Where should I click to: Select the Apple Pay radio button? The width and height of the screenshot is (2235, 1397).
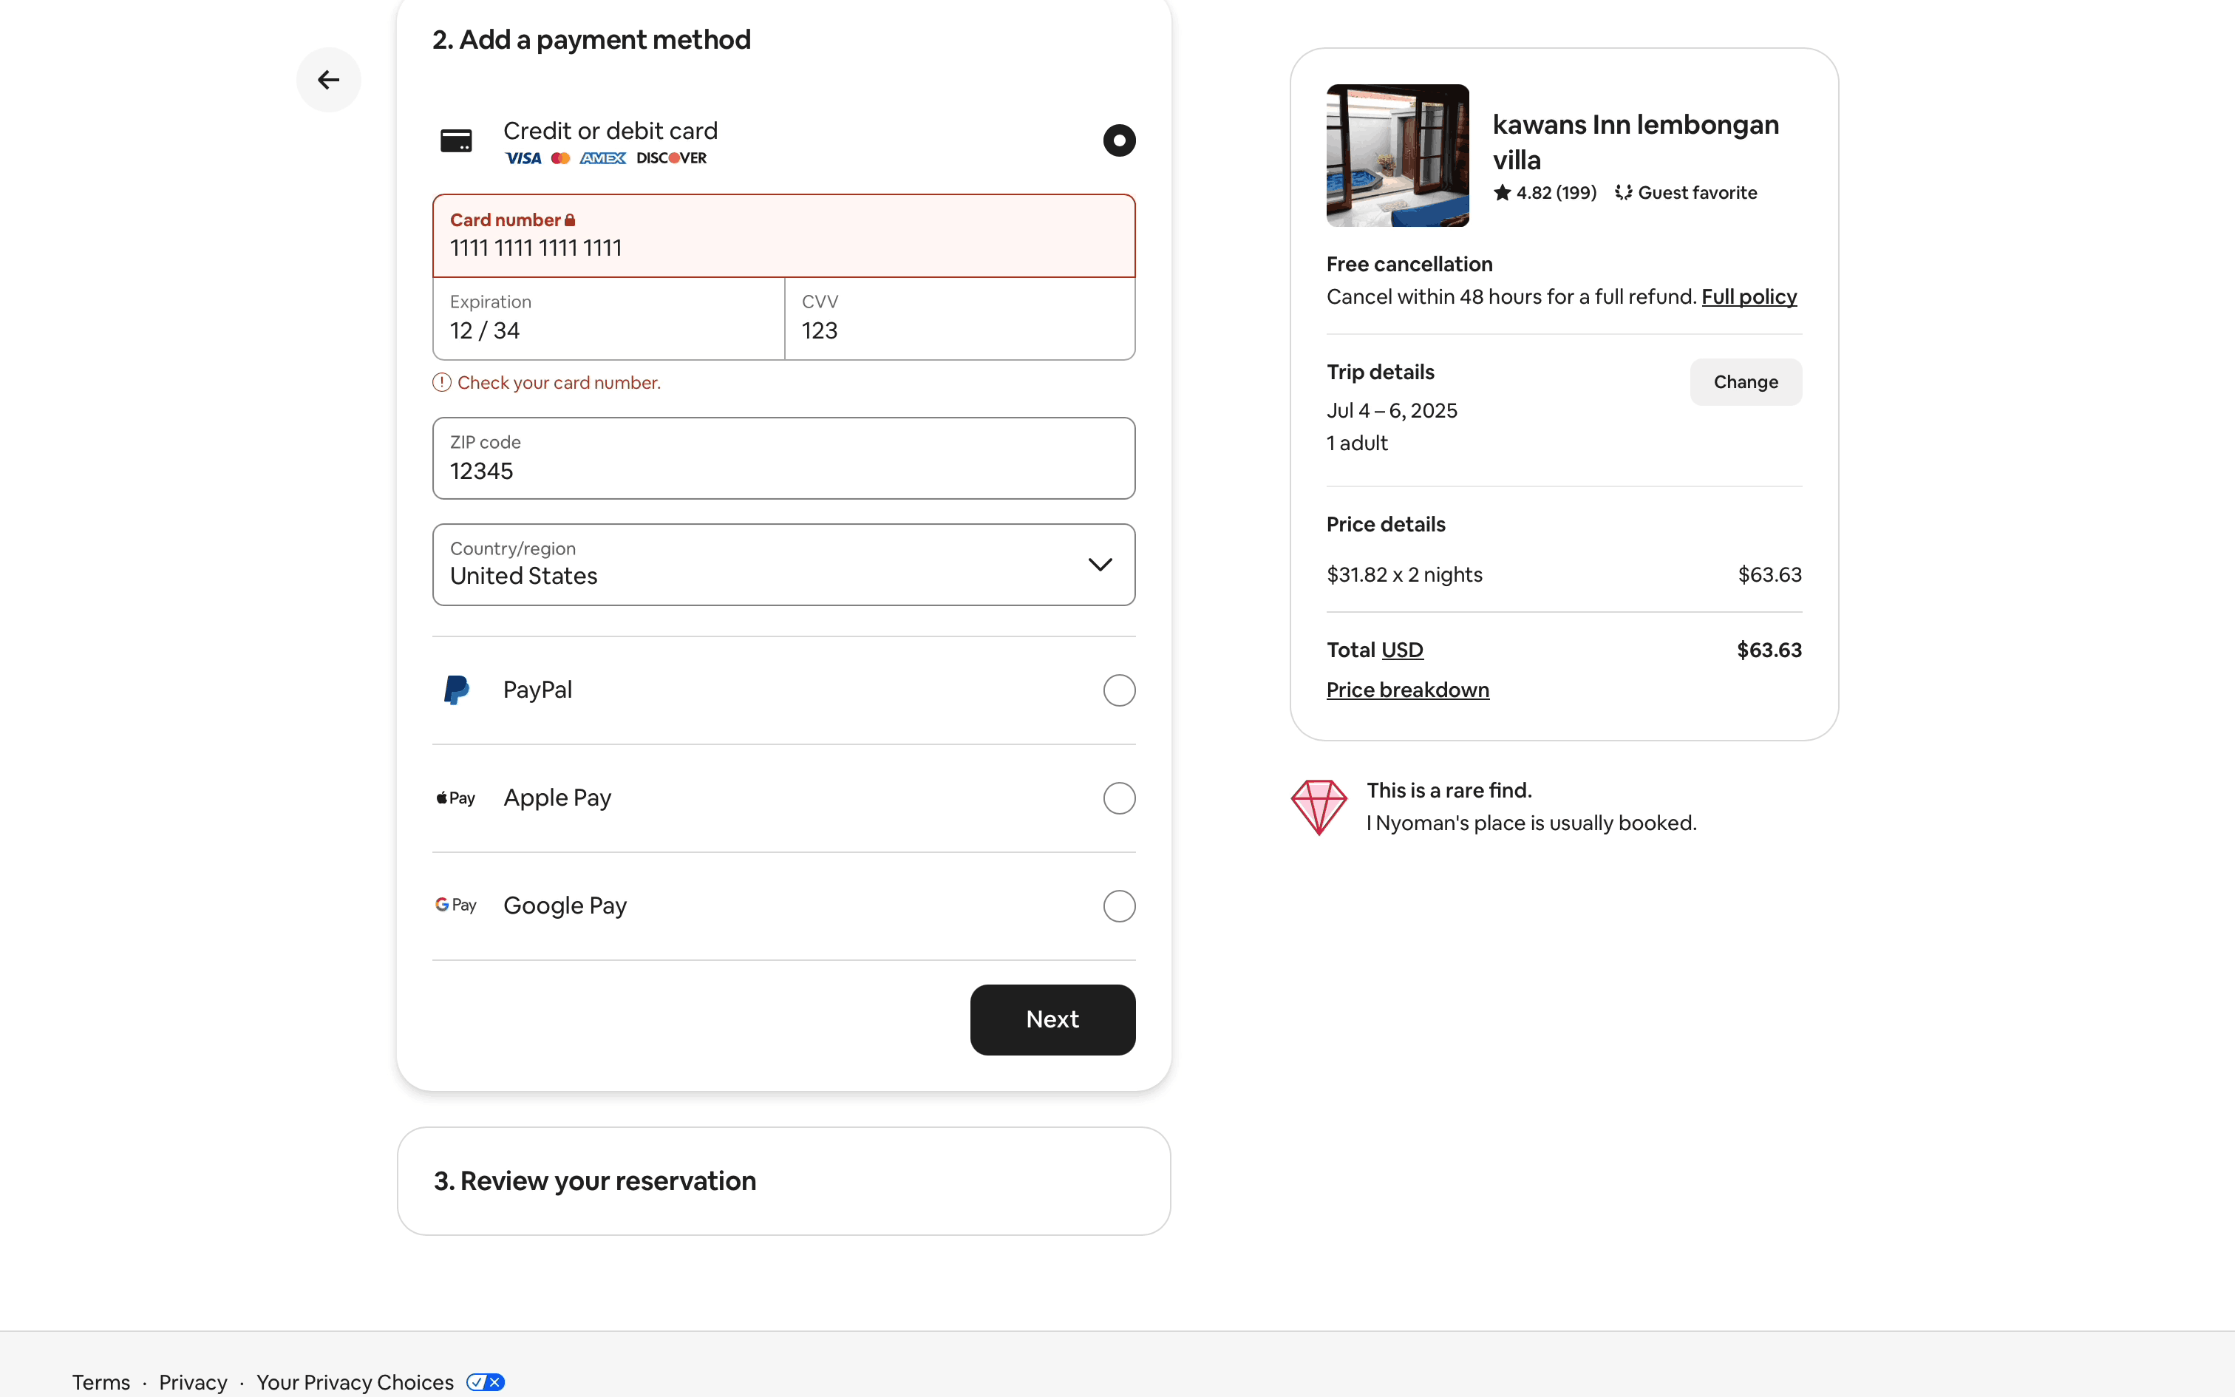coord(1118,798)
